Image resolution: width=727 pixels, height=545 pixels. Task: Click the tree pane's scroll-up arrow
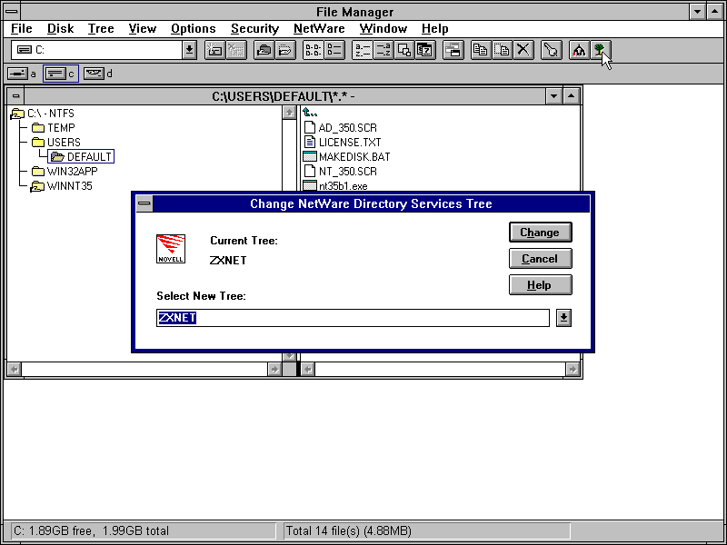point(289,113)
